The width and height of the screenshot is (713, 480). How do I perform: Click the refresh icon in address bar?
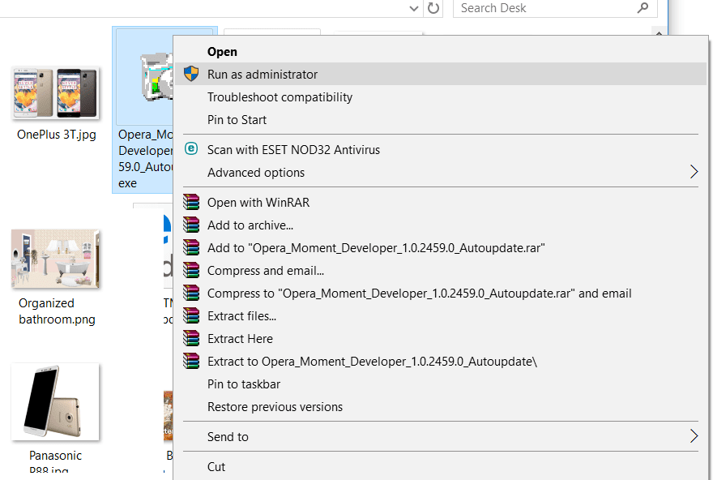point(433,8)
